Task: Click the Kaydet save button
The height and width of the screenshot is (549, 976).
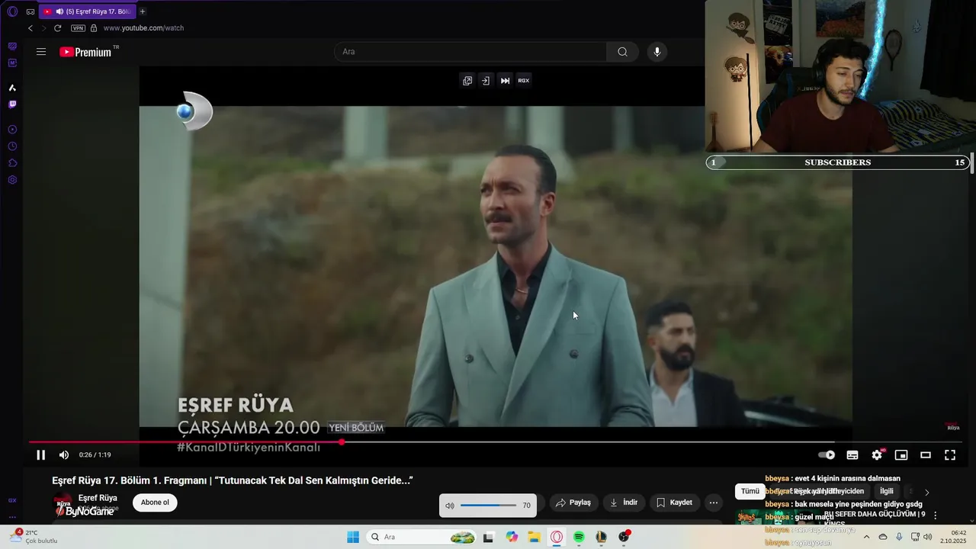Action: 675,502
